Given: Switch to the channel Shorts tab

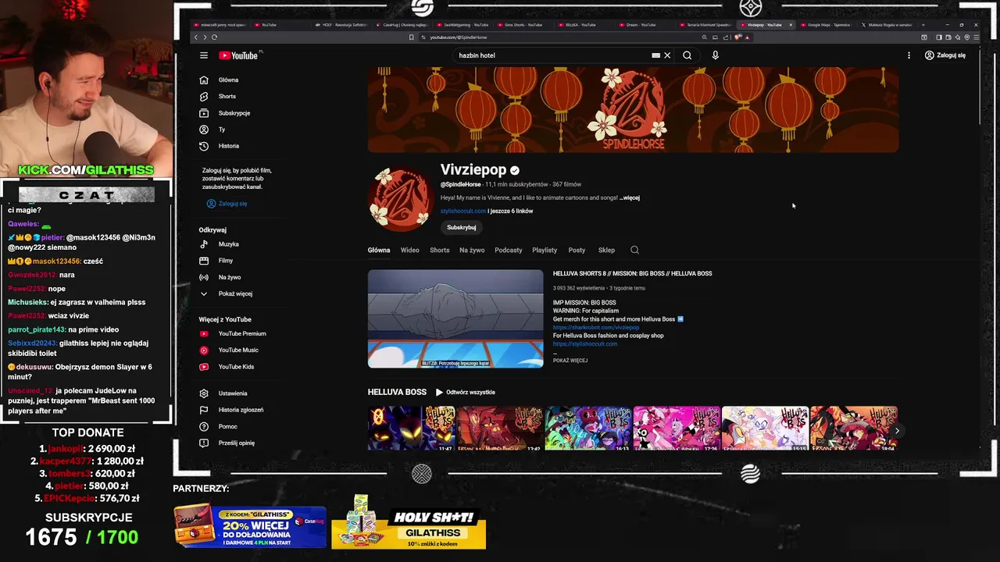Looking at the screenshot, I should click(440, 250).
